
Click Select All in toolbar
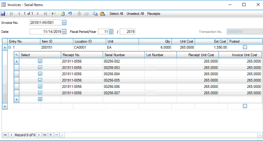point(116,14)
